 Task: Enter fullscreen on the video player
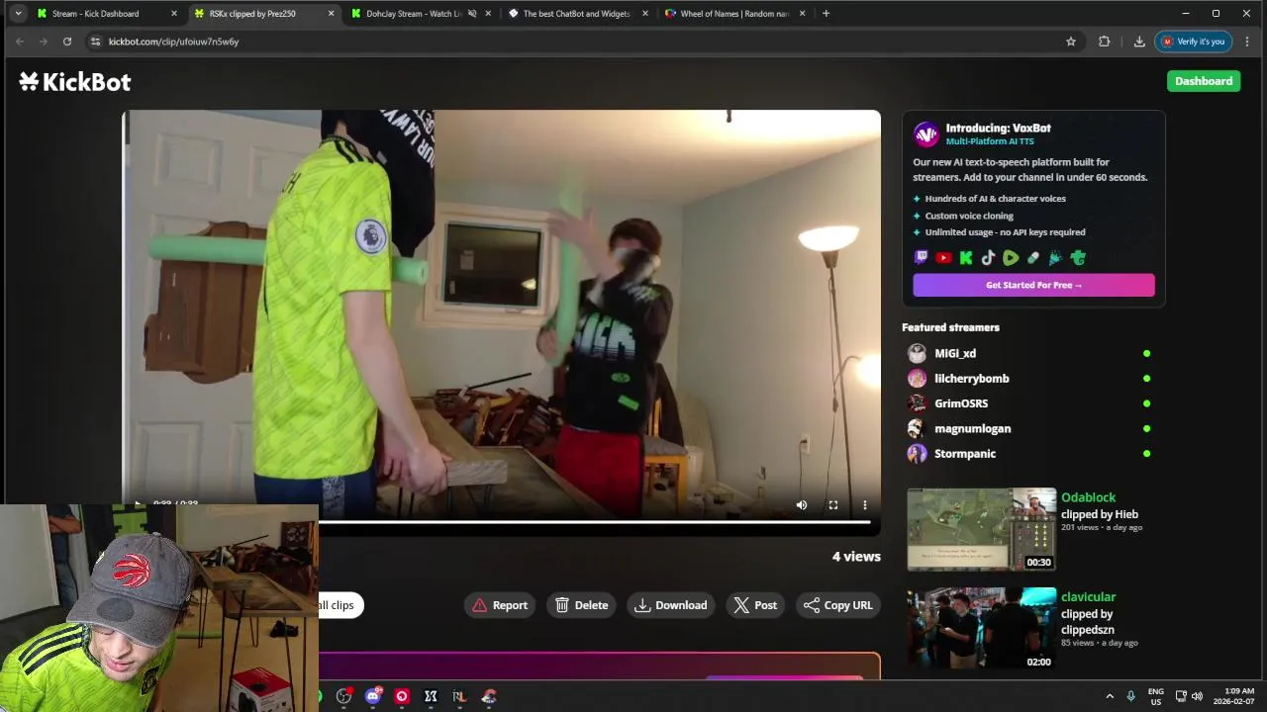pyautogui.click(x=833, y=505)
